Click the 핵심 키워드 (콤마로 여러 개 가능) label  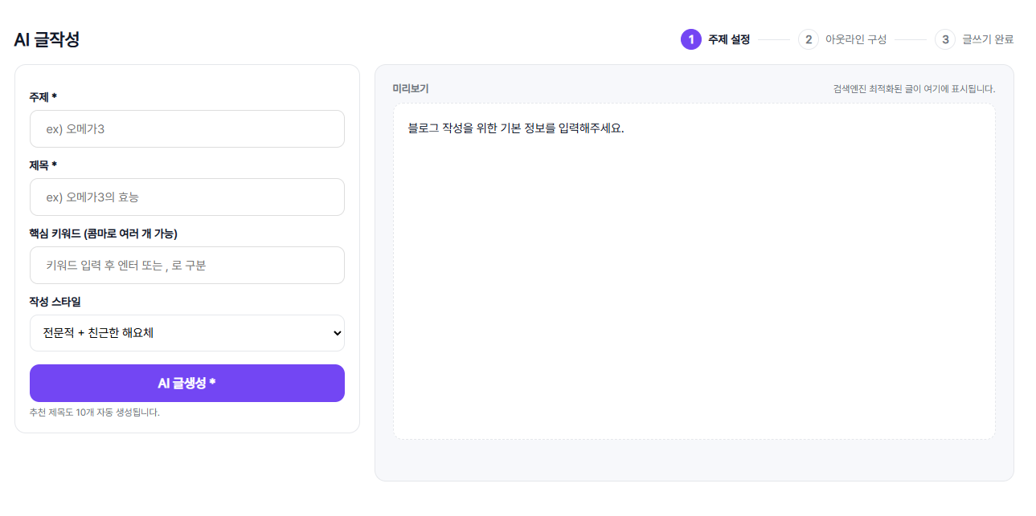103,234
